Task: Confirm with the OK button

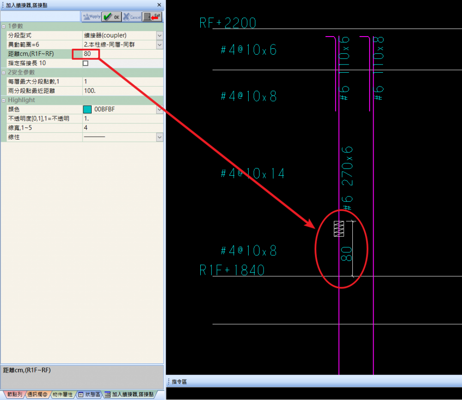Action: pyautogui.click(x=112, y=17)
